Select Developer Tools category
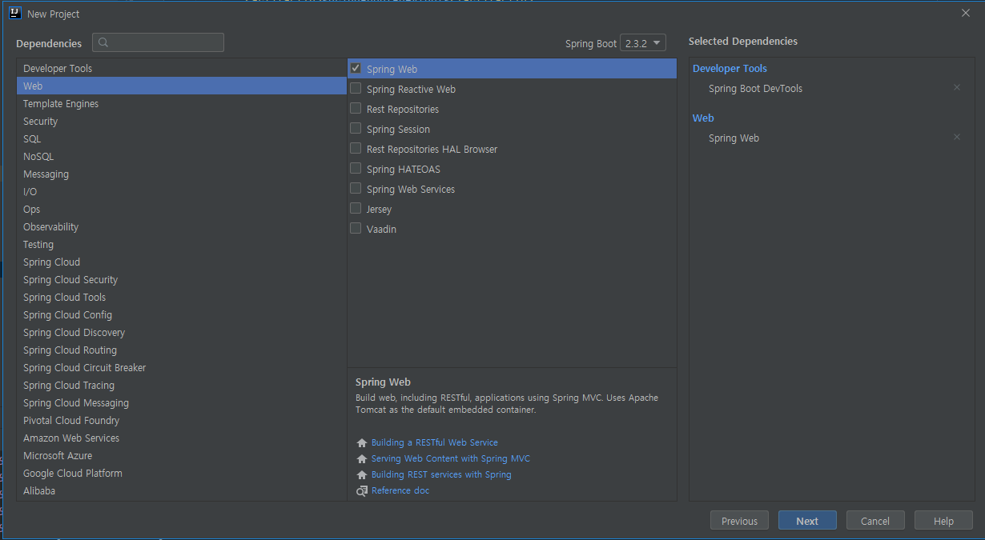The width and height of the screenshot is (985, 540). 181,68
